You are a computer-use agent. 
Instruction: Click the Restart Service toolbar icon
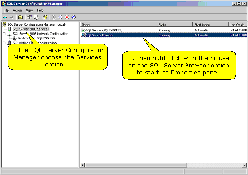74,17
